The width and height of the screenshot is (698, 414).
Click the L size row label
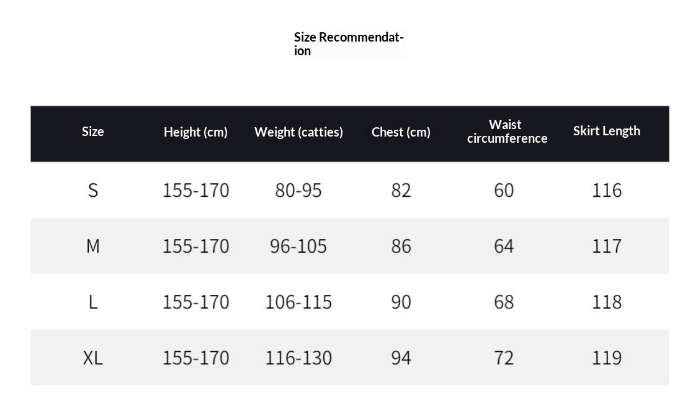click(x=92, y=302)
